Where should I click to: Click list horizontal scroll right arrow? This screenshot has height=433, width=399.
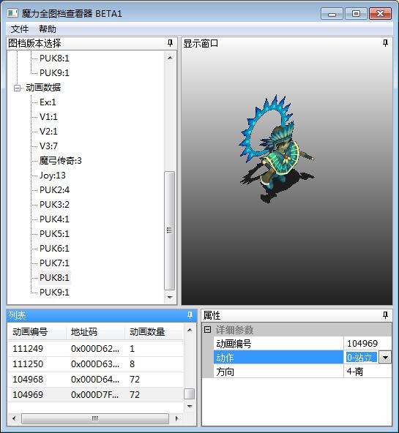pos(177,418)
